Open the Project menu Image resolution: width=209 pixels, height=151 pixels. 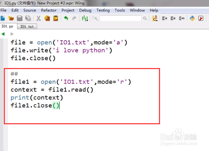tap(68, 10)
